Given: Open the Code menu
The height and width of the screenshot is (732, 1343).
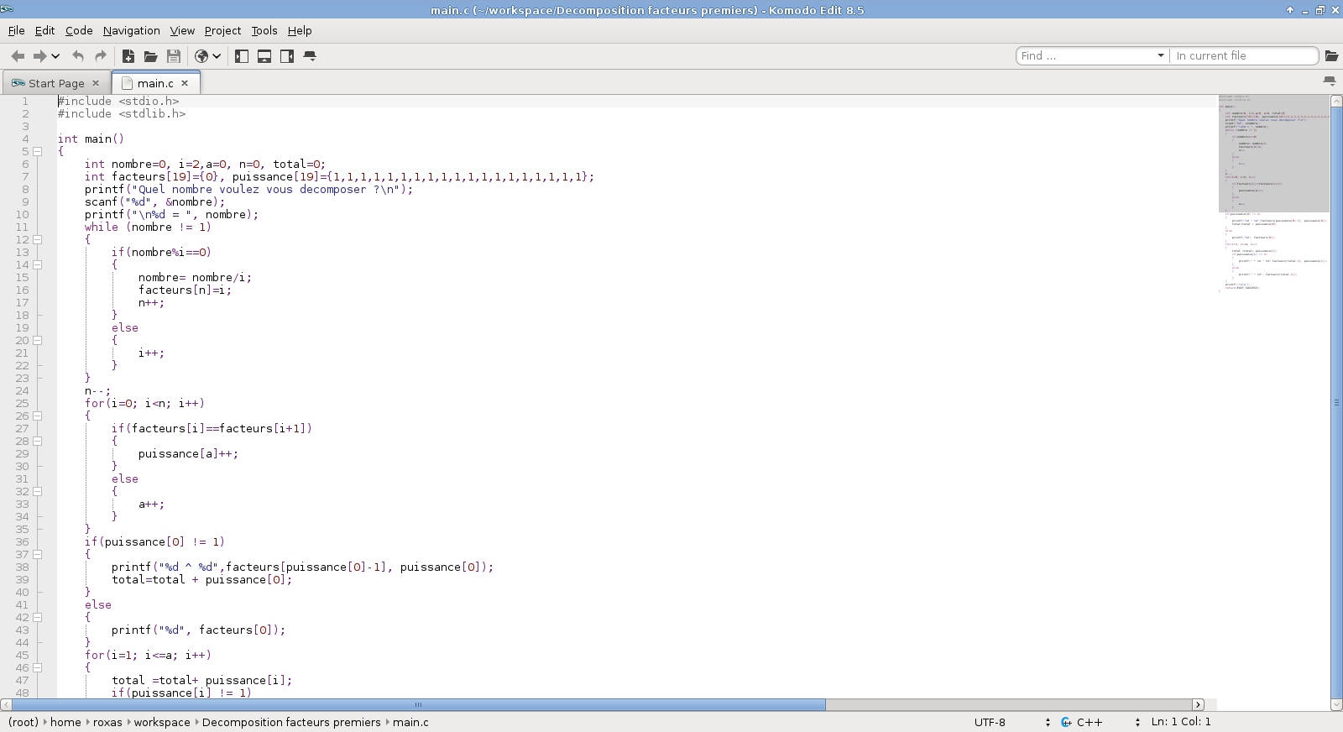Looking at the screenshot, I should pos(79,30).
